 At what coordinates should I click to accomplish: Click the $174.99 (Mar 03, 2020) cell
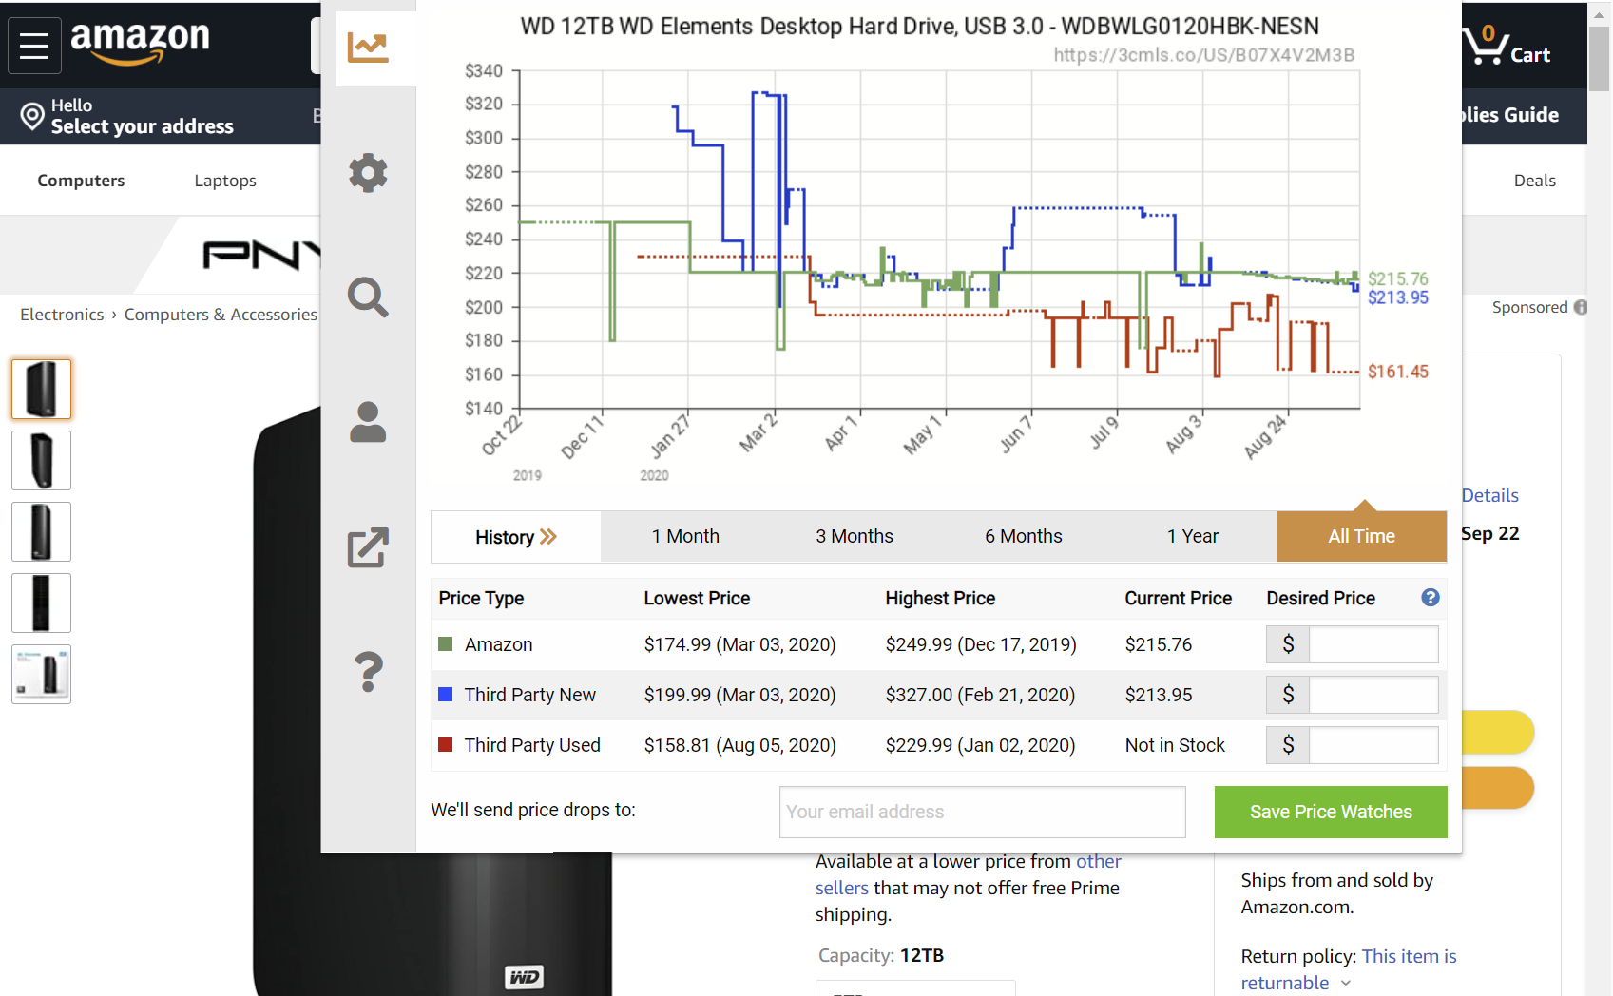pos(739,644)
